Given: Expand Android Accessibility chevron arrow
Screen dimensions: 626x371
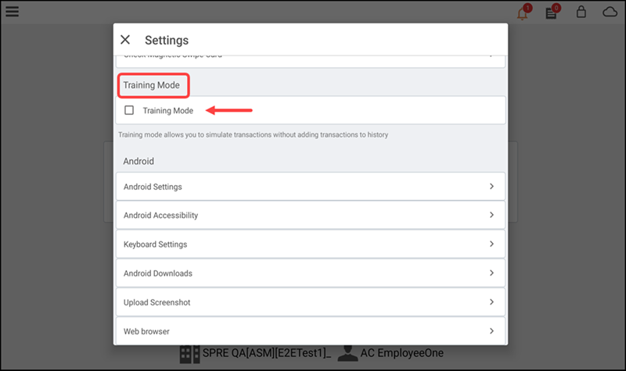Looking at the screenshot, I should click(491, 215).
